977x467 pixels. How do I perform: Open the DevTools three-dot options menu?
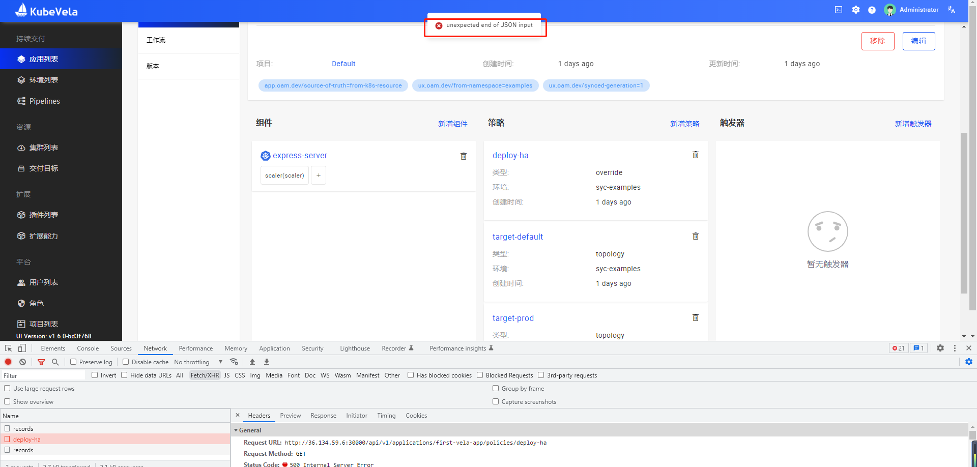point(955,348)
